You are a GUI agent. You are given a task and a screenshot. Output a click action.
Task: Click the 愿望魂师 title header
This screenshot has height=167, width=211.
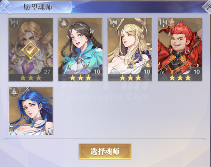38,7
